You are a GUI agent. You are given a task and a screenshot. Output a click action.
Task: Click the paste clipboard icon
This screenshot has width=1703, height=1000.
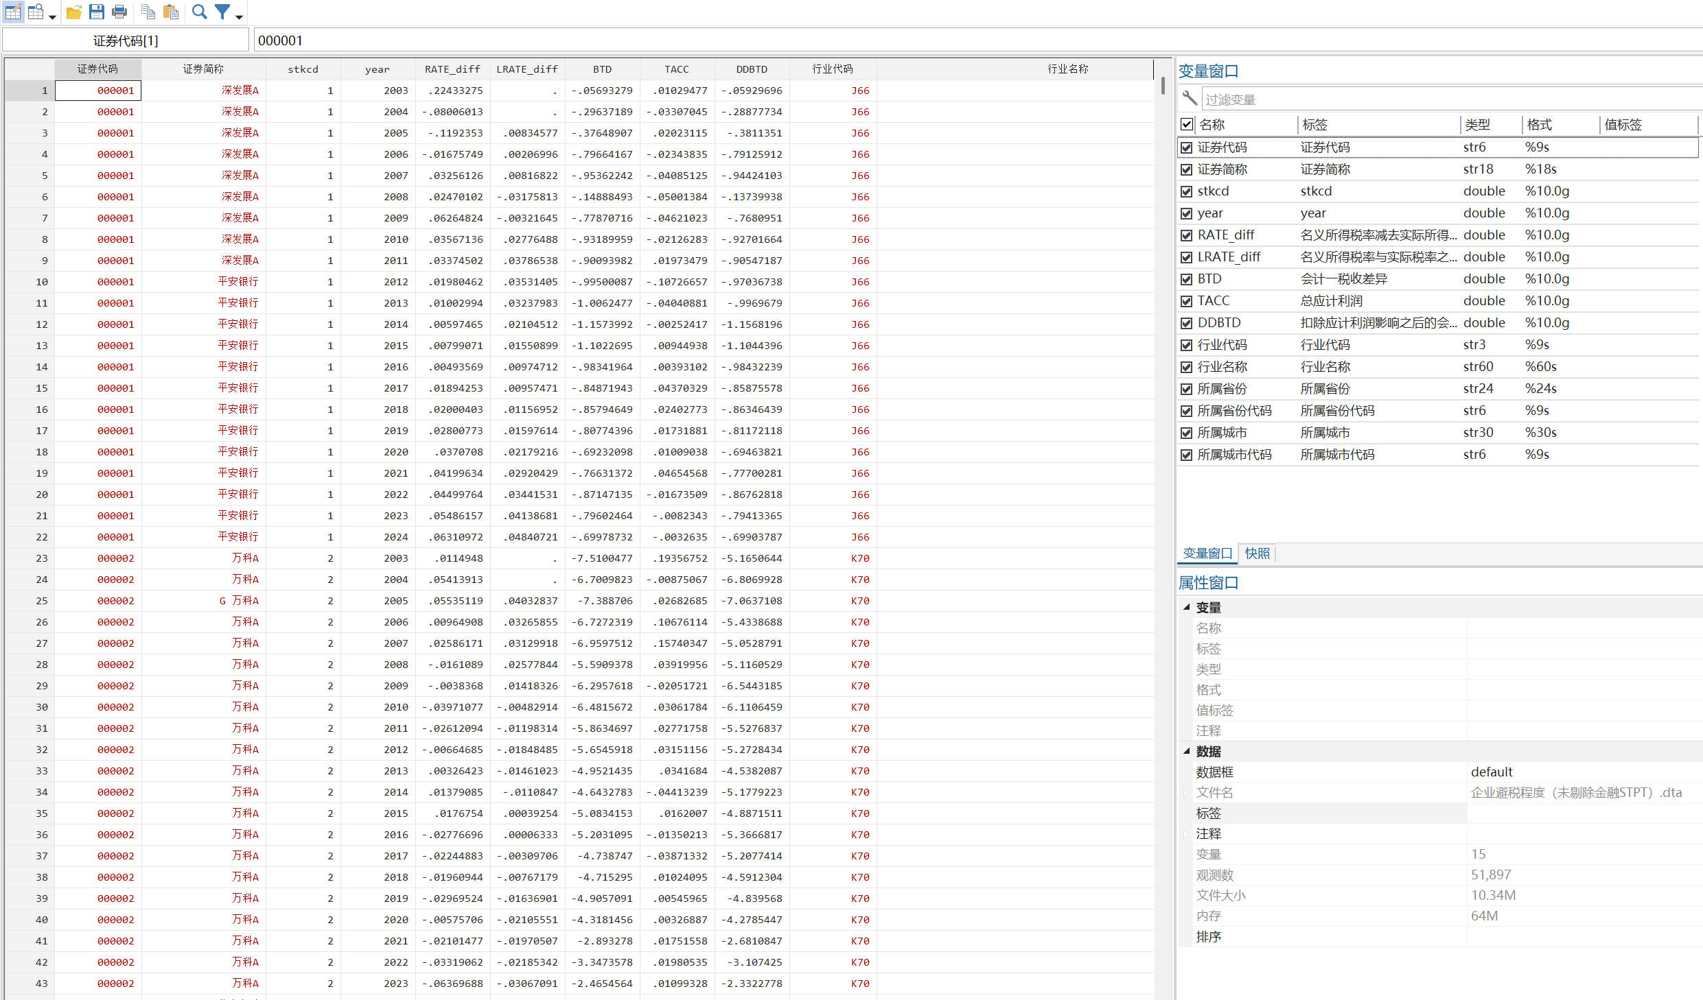171,12
